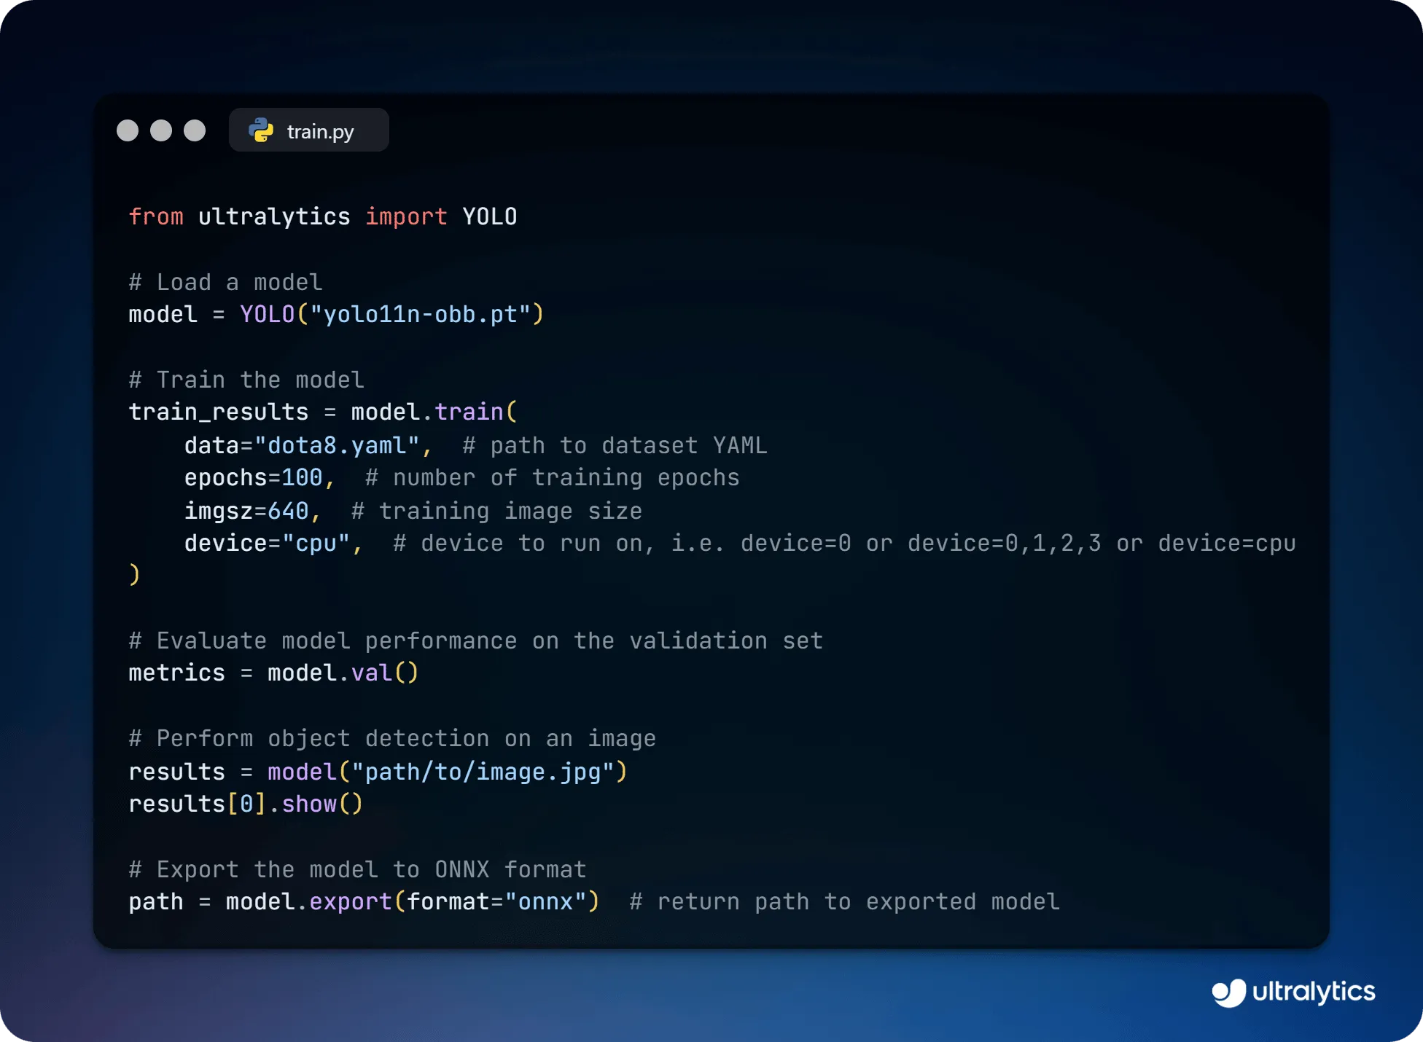
Task: Click the device="cpu" argument
Action: point(267,543)
